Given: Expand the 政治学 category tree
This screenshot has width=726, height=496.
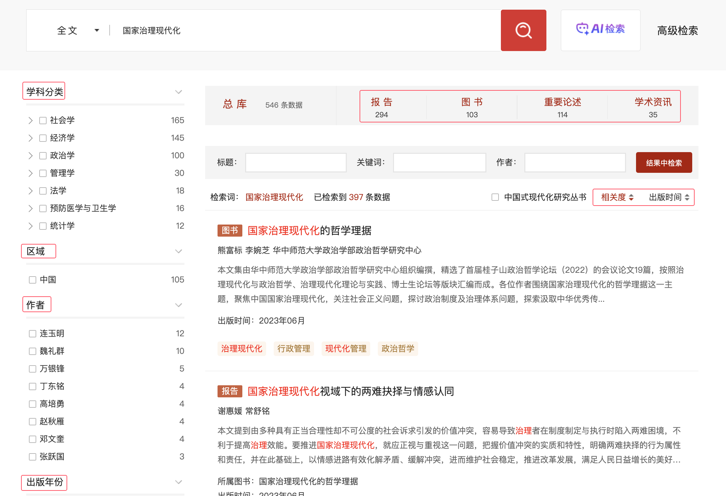Looking at the screenshot, I should click(30, 156).
